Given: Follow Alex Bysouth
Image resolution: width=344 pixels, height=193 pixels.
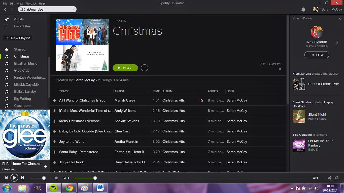Looking at the screenshot, I should pyautogui.click(x=317, y=55).
